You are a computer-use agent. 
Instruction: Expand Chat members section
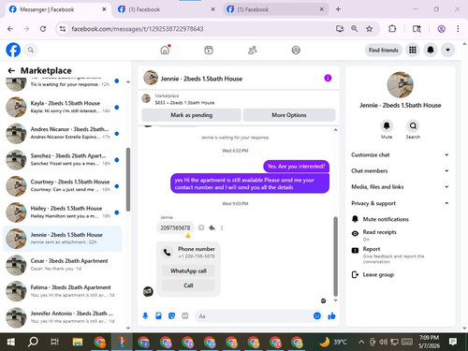400,170
